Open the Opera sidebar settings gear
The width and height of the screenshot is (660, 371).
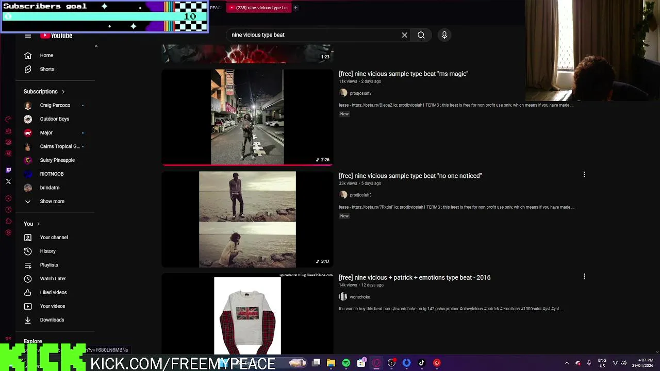click(8, 232)
